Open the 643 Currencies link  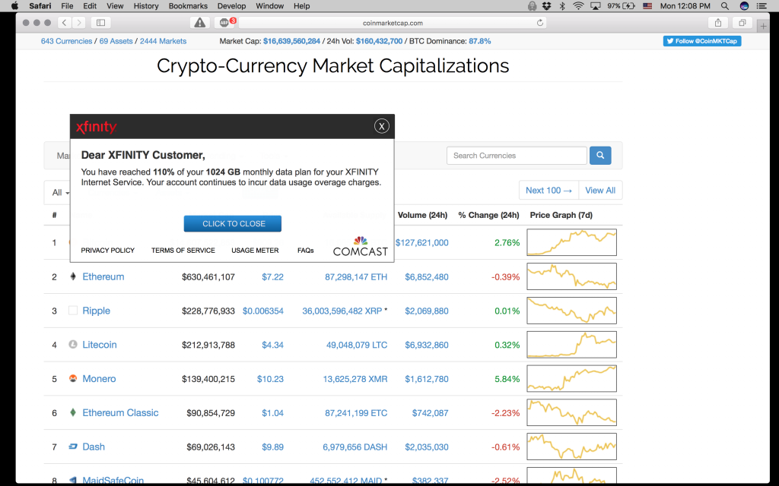(x=67, y=41)
